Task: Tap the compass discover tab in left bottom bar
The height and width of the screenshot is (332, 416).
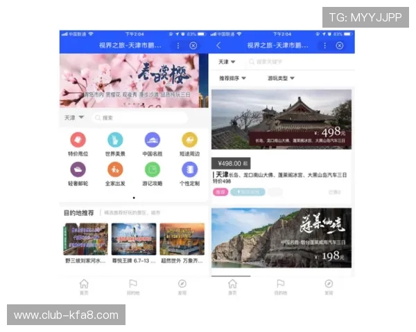Action: point(182,287)
